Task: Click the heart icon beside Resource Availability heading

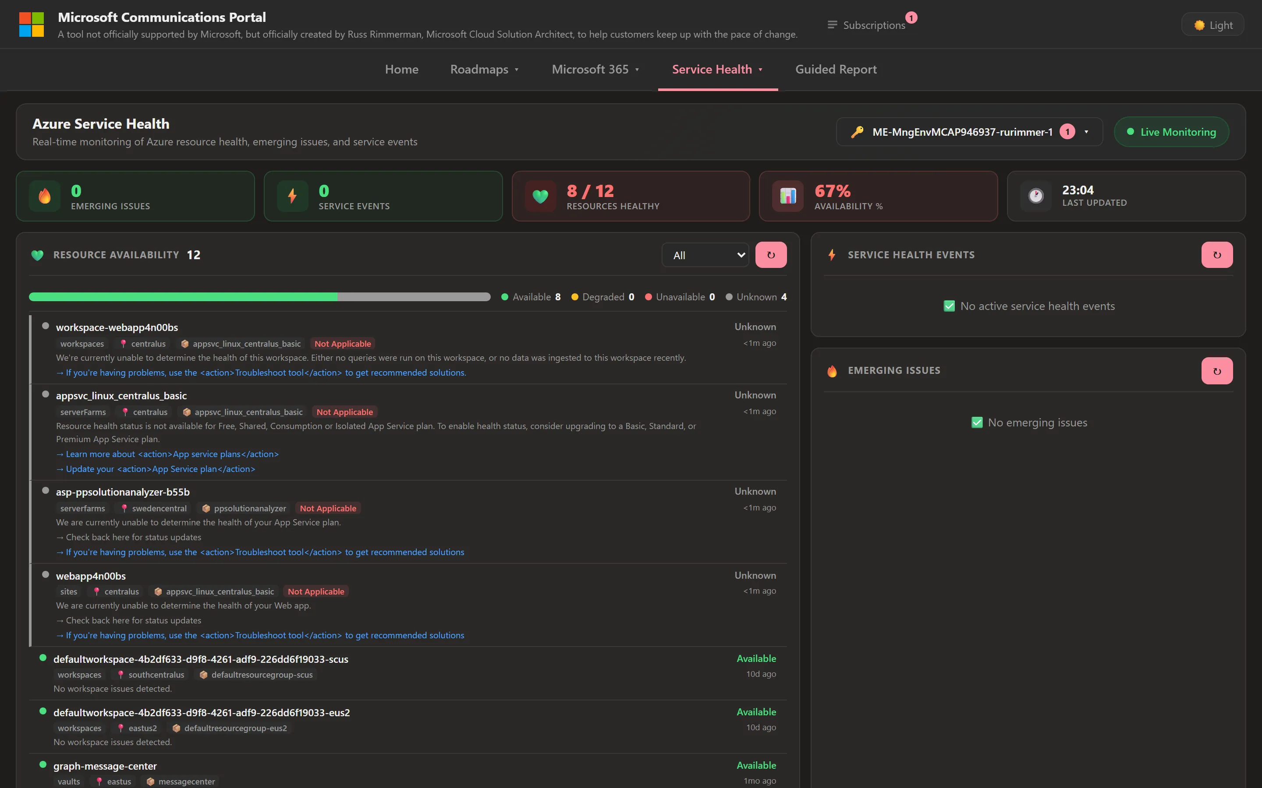Action: [37, 255]
